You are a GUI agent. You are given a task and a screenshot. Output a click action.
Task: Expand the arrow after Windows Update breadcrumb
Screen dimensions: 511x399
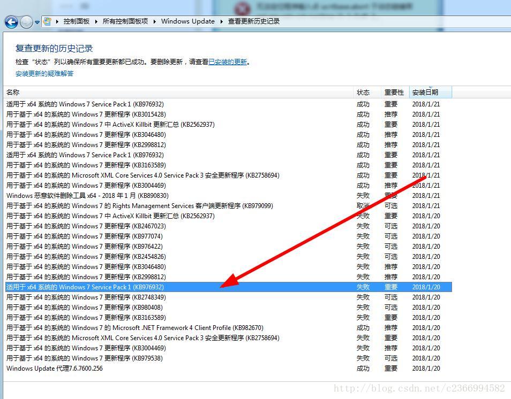coord(222,21)
